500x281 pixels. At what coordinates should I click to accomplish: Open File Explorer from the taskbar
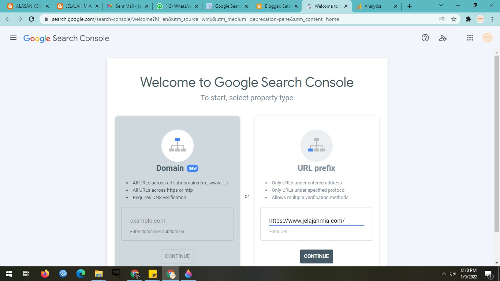pos(99,274)
